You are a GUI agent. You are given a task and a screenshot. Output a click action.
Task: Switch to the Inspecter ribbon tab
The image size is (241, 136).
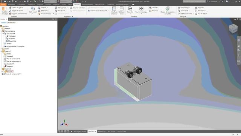(56, 5)
